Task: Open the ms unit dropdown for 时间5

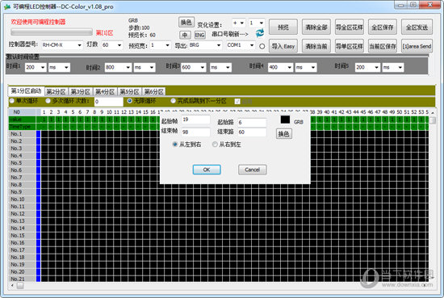Action: 400,67
